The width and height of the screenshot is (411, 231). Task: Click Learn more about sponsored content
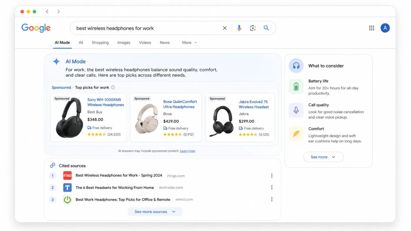(188, 151)
